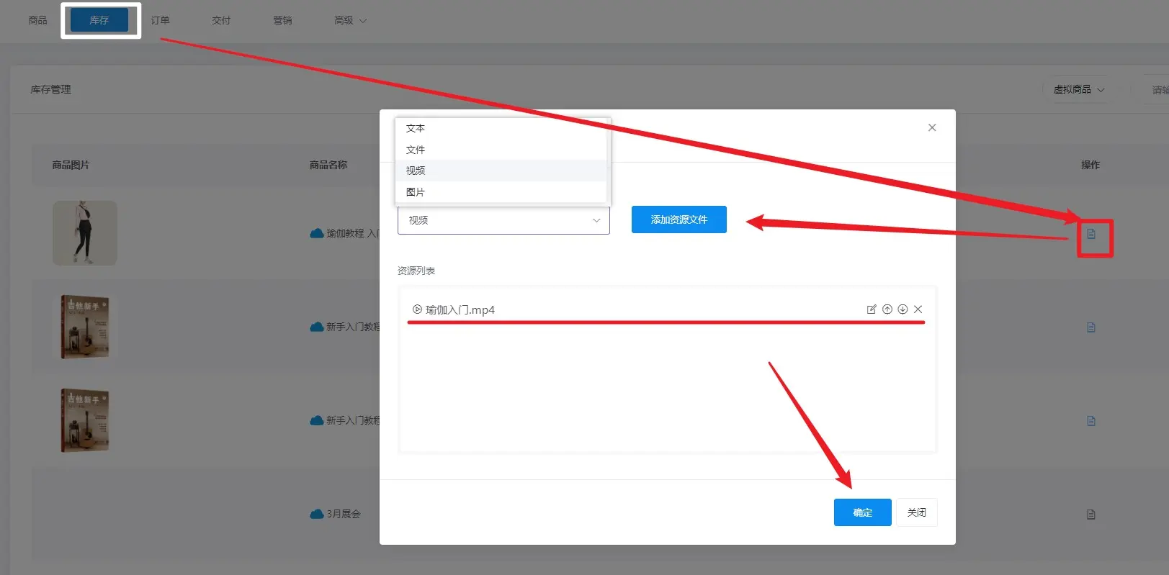1169x575 pixels.
Task: Click the cloud icon beside 3月展会
Action: coord(316,514)
